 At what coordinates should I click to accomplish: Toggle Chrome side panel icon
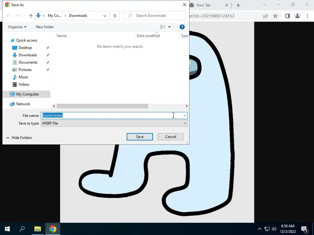(x=288, y=16)
